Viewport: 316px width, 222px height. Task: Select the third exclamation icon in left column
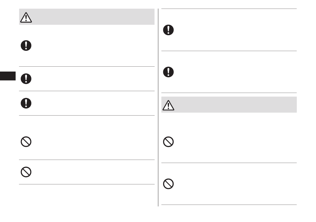point(26,103)
